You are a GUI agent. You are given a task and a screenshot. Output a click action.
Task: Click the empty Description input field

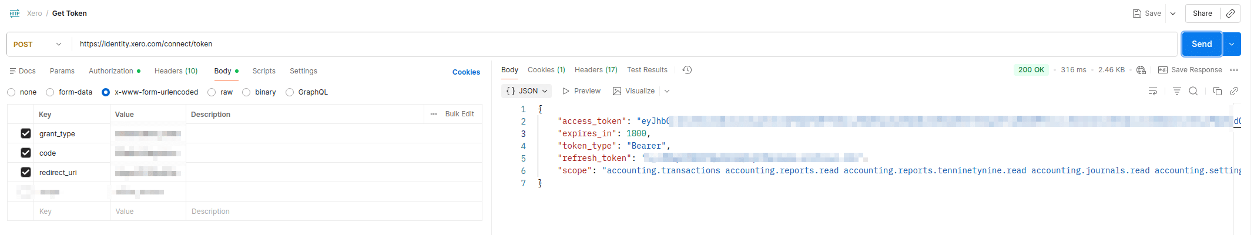tap(334, 211)
